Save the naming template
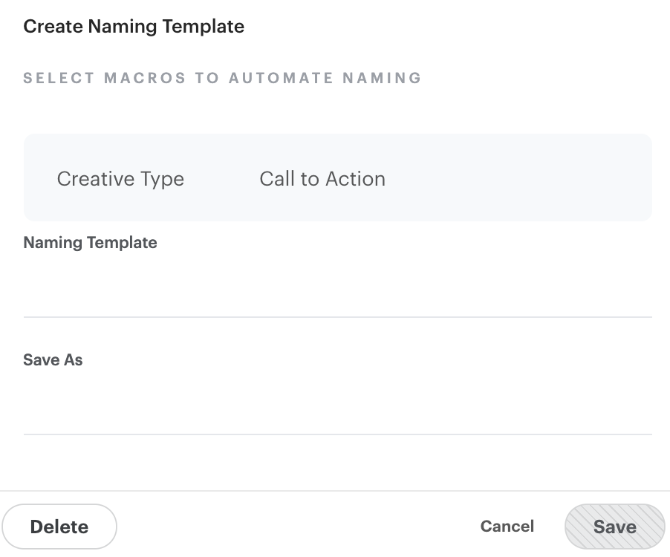Image resolution: width=670 pixels, height=557 pixels. 614,526
